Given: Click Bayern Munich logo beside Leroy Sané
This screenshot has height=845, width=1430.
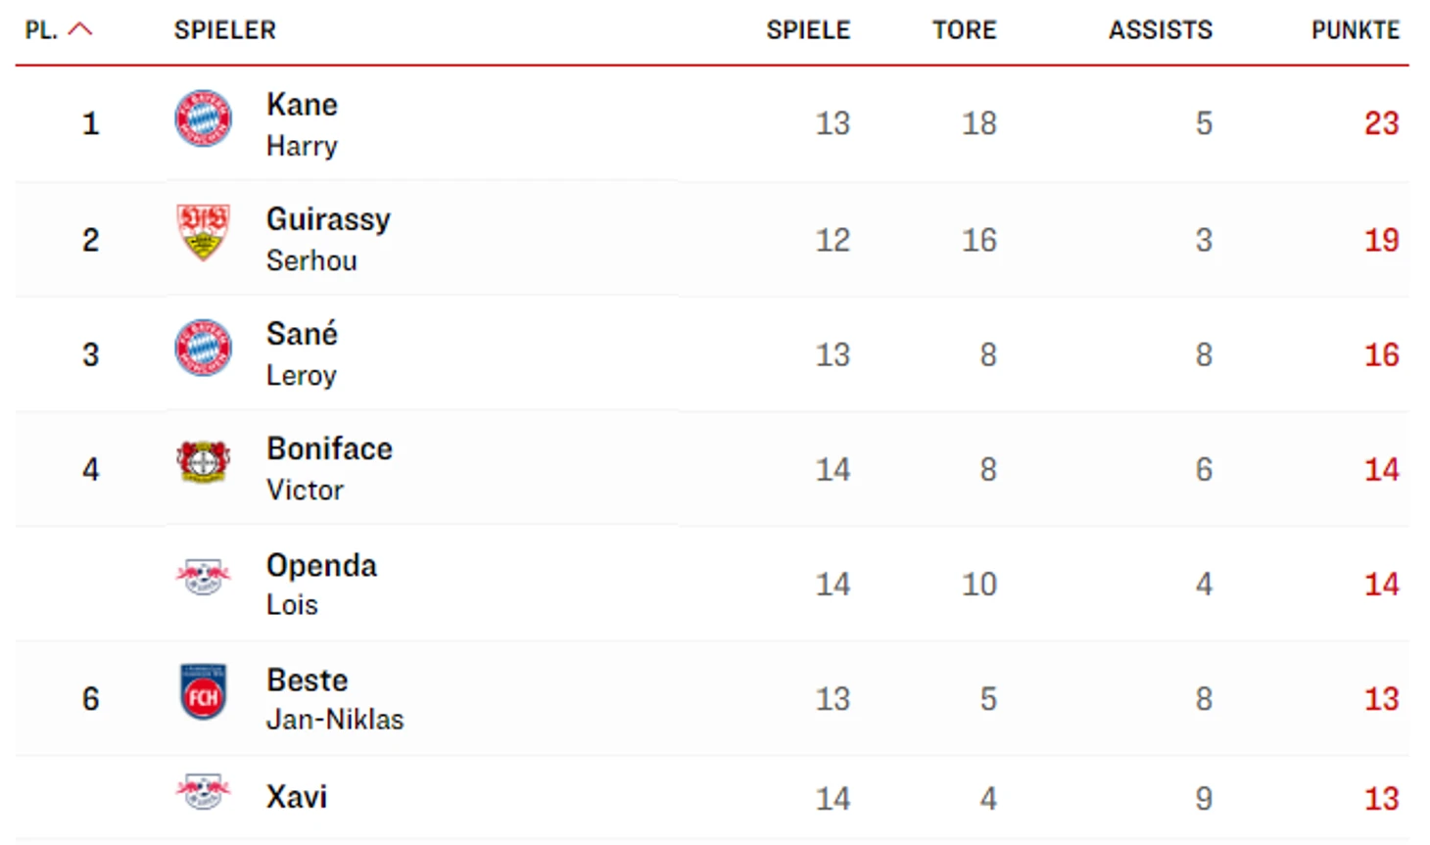Looking at the screenshot, I should 203,348.
